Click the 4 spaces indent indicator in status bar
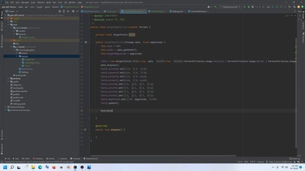 tap(261, 161)
